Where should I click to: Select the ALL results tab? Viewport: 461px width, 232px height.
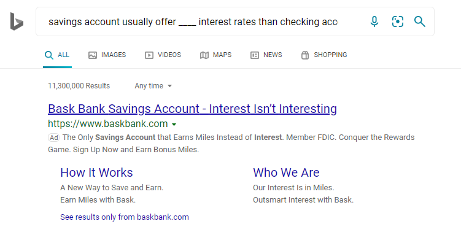tap(57, 55)
